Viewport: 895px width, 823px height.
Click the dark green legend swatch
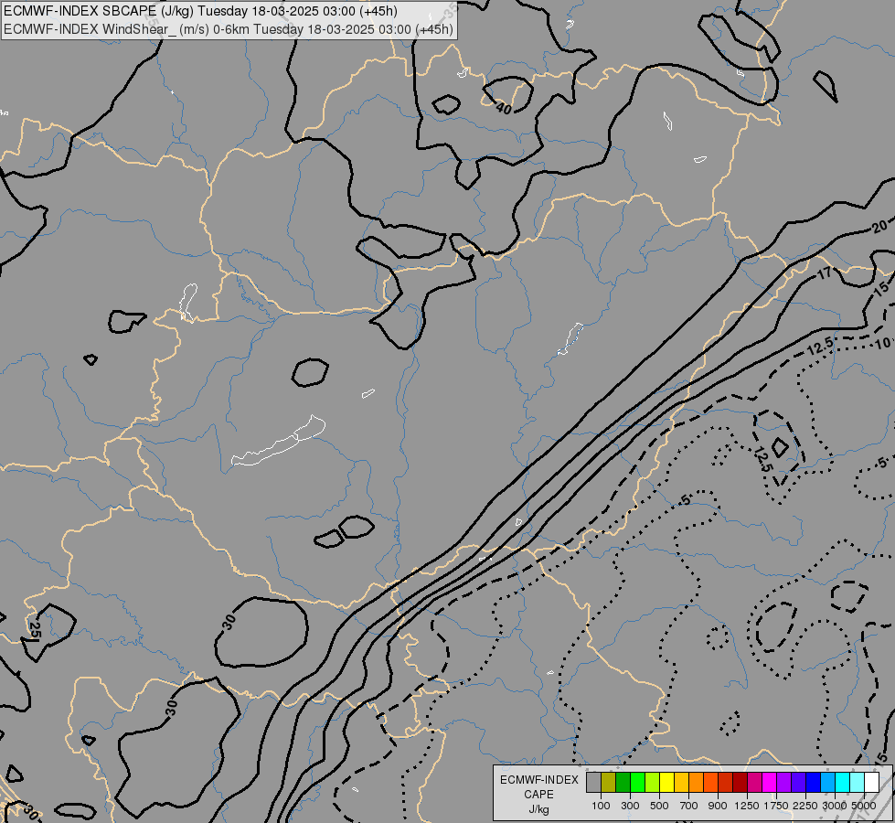coord(623,782)
